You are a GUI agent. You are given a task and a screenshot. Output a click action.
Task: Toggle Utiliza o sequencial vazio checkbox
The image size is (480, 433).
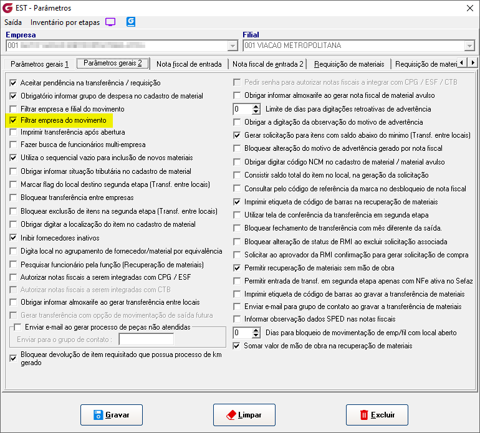click(13, 158)
